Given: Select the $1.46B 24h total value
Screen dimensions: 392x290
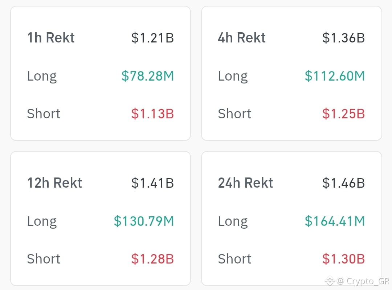Looking at the screenshot, I should point(343,183).
